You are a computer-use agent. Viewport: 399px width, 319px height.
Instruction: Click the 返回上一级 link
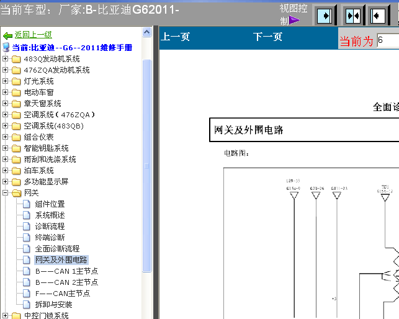33,35
